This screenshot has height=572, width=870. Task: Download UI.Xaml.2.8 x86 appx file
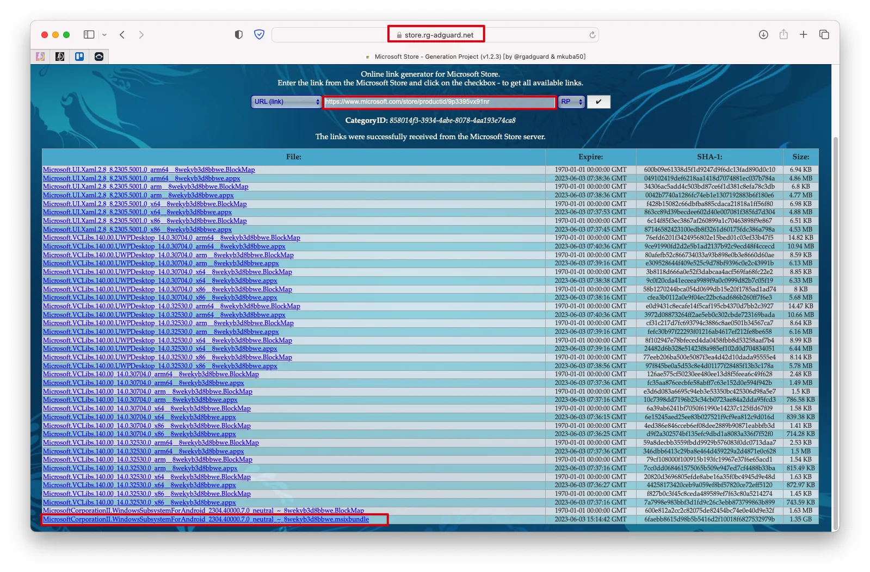(x=137, y=229)
